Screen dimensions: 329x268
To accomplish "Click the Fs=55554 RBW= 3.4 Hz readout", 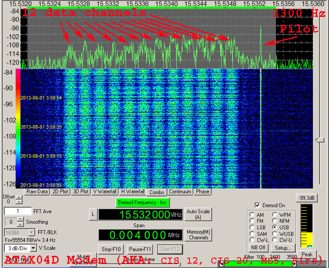I will click(30, 240).
